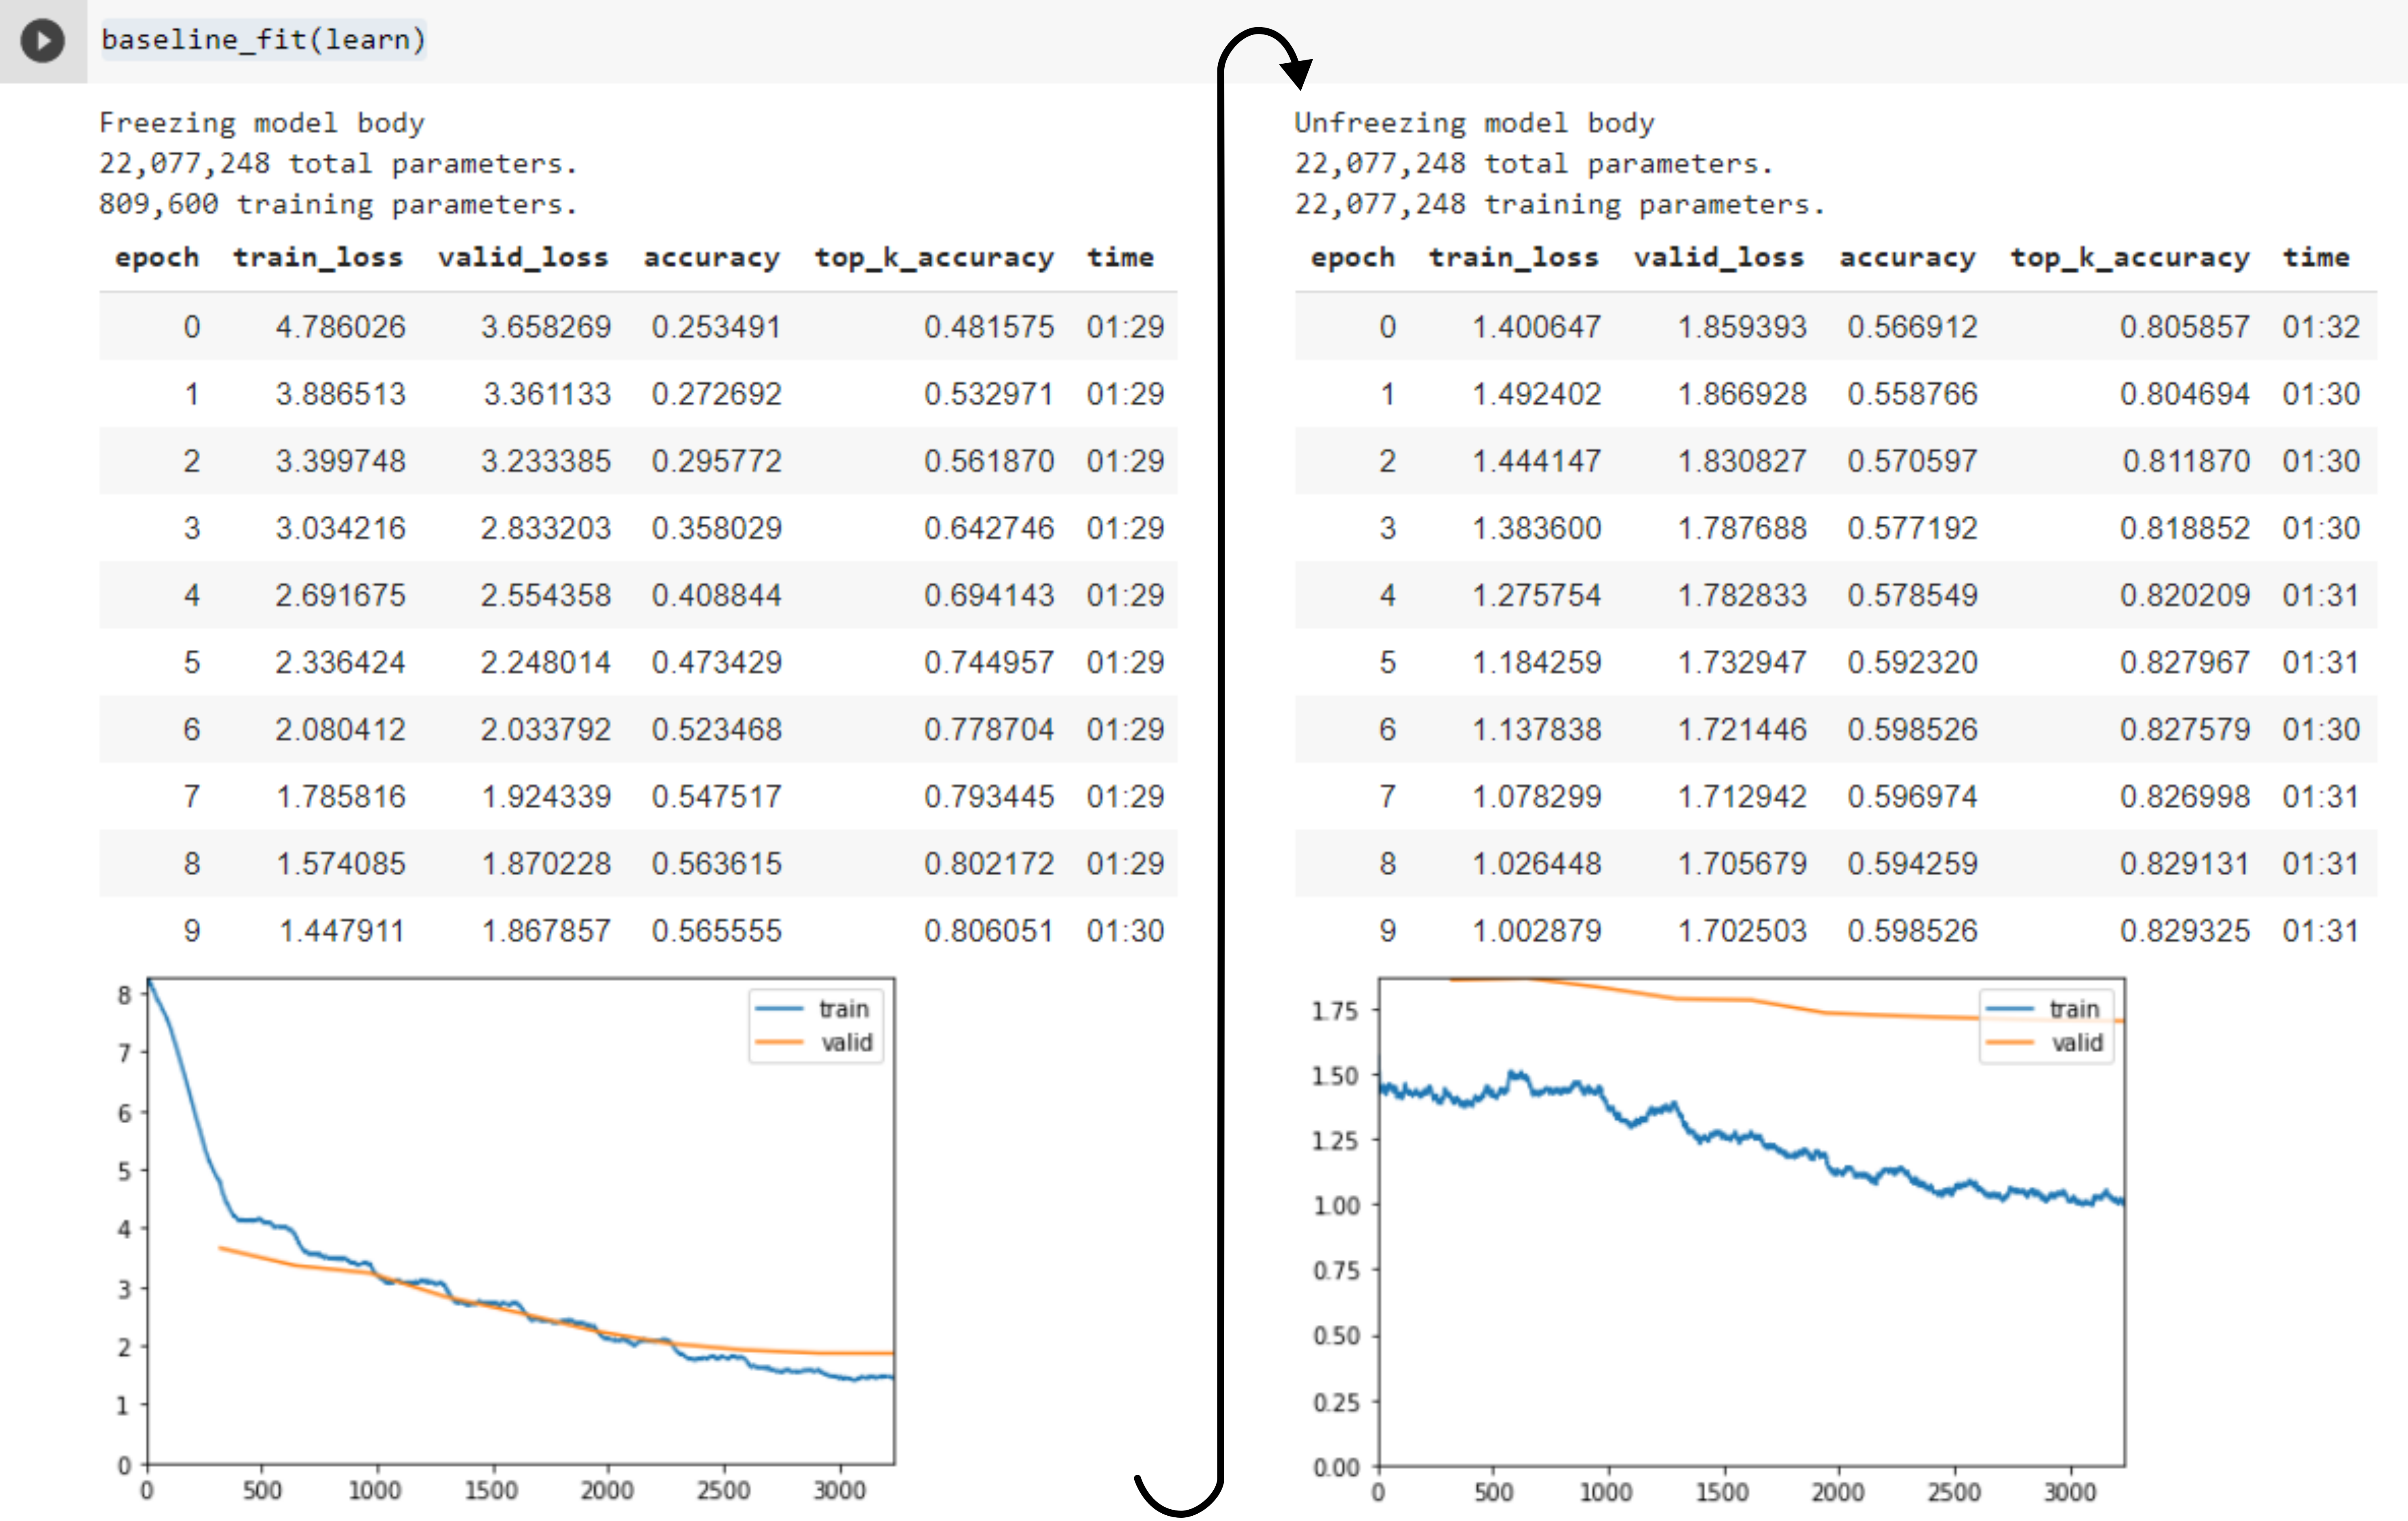Click epoch 5 row in the left table
Viewport: 2408px width, 1521px height.
click(x=638, y=662)
